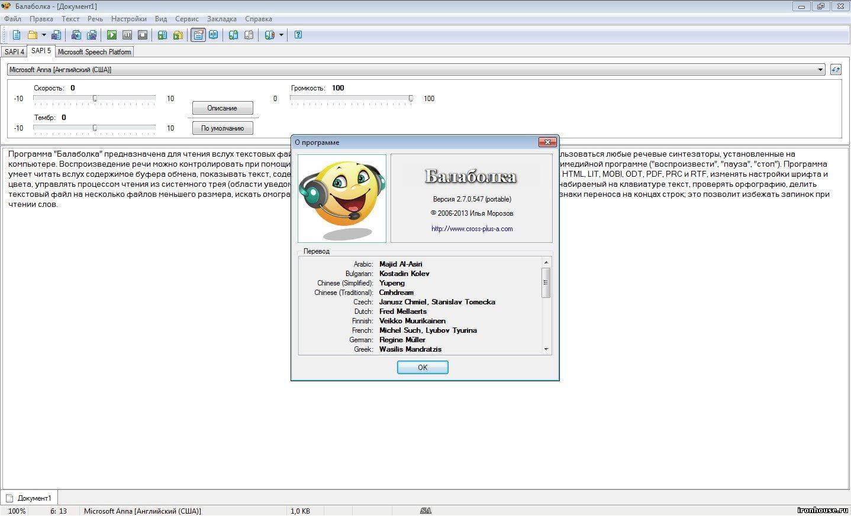Viewport: 851px width, 516px height.
Task: Click the translators list scroll down arrow
Action: pyautogui.click(x=546, y=349)
